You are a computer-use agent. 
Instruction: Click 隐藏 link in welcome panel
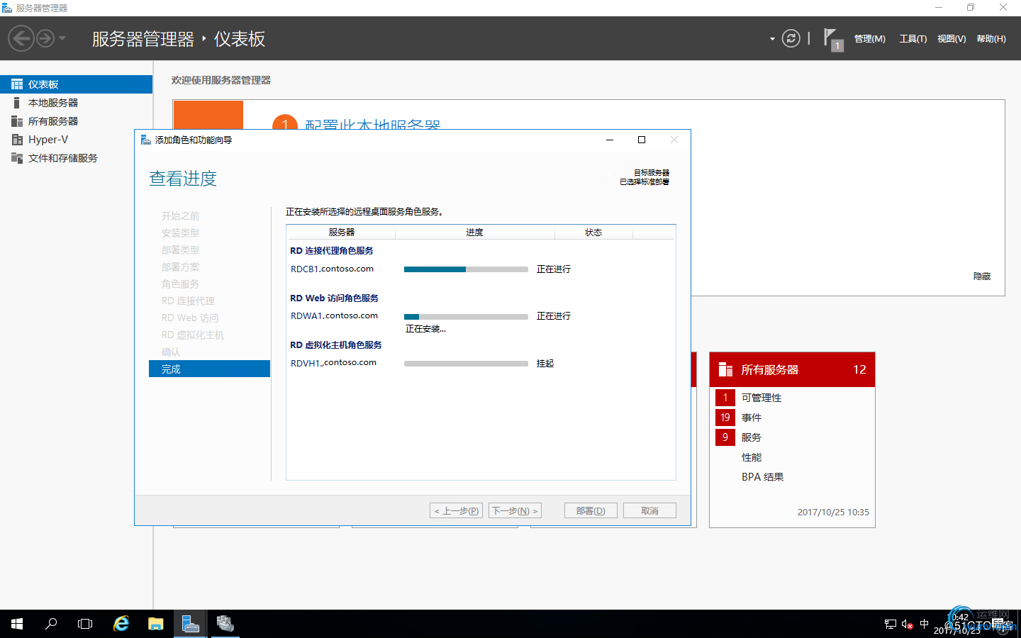982,276
